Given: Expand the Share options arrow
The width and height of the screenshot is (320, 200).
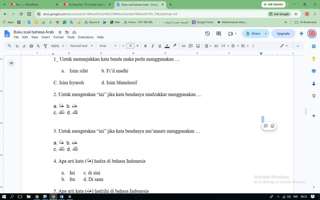Looking at the screenshot, I should 266,34.
